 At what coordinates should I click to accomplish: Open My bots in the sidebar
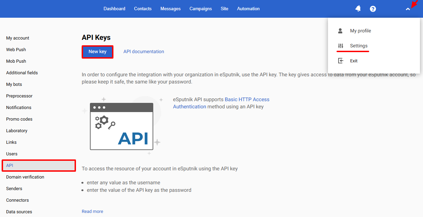click(14, 84)
